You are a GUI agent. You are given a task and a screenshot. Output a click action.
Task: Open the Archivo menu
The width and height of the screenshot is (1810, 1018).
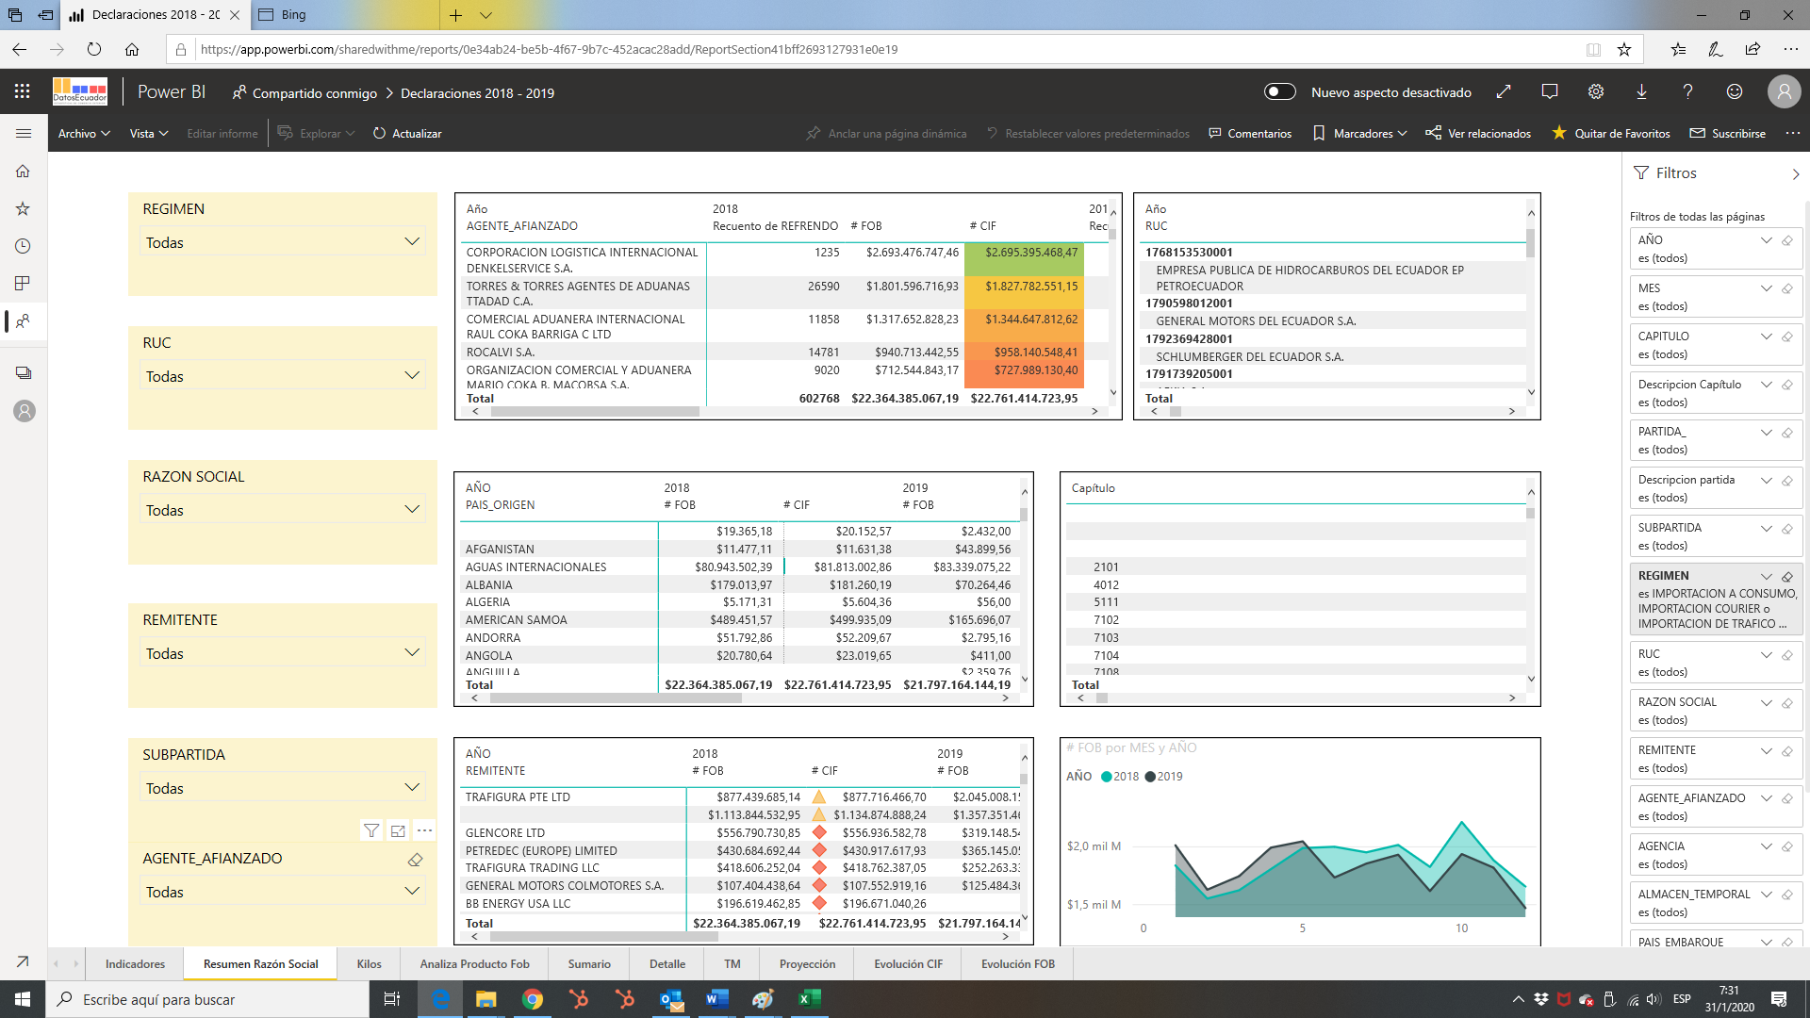click(84, 133)
